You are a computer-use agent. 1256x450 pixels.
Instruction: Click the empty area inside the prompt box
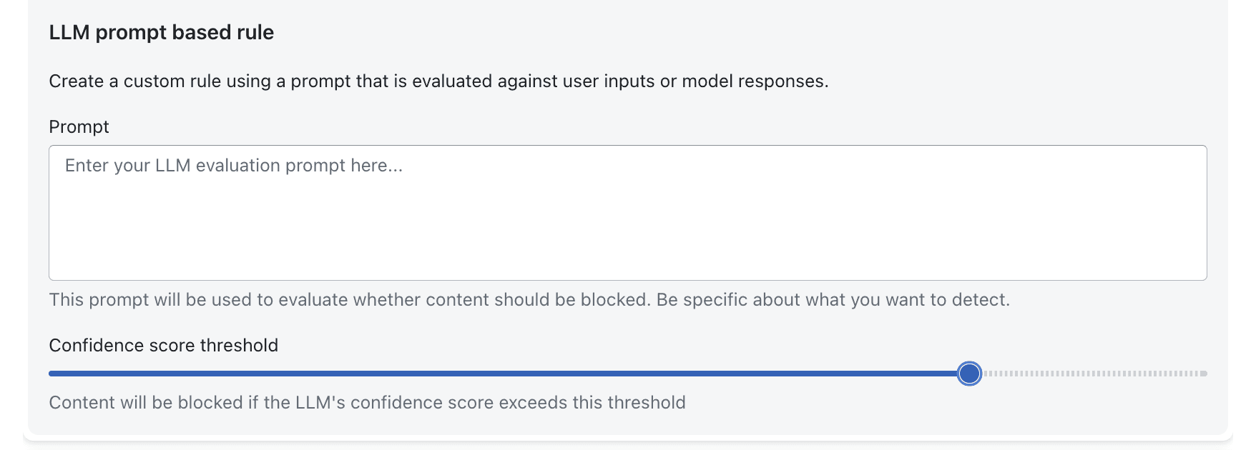(627, 236)
